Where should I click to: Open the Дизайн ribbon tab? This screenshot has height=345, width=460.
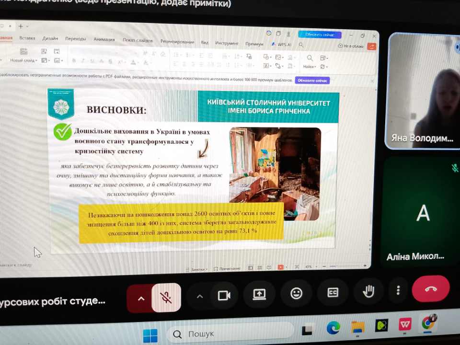tap(50, 38)
